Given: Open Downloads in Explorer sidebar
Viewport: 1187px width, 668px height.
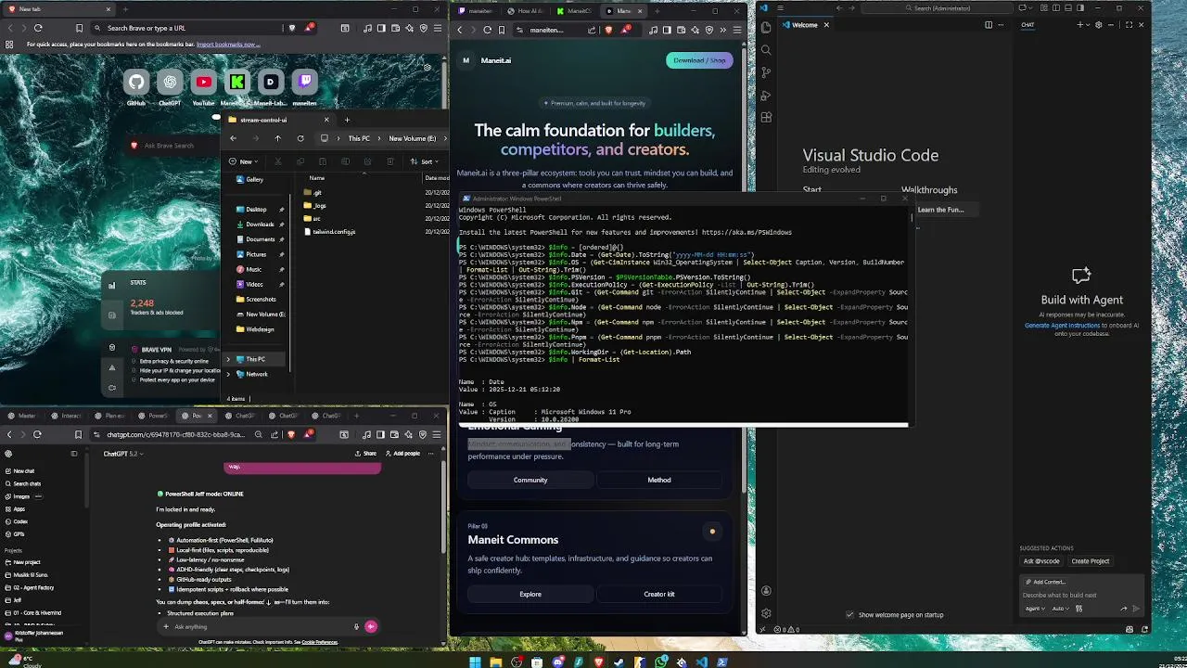Looking at the screenshot, I should 260,224.
